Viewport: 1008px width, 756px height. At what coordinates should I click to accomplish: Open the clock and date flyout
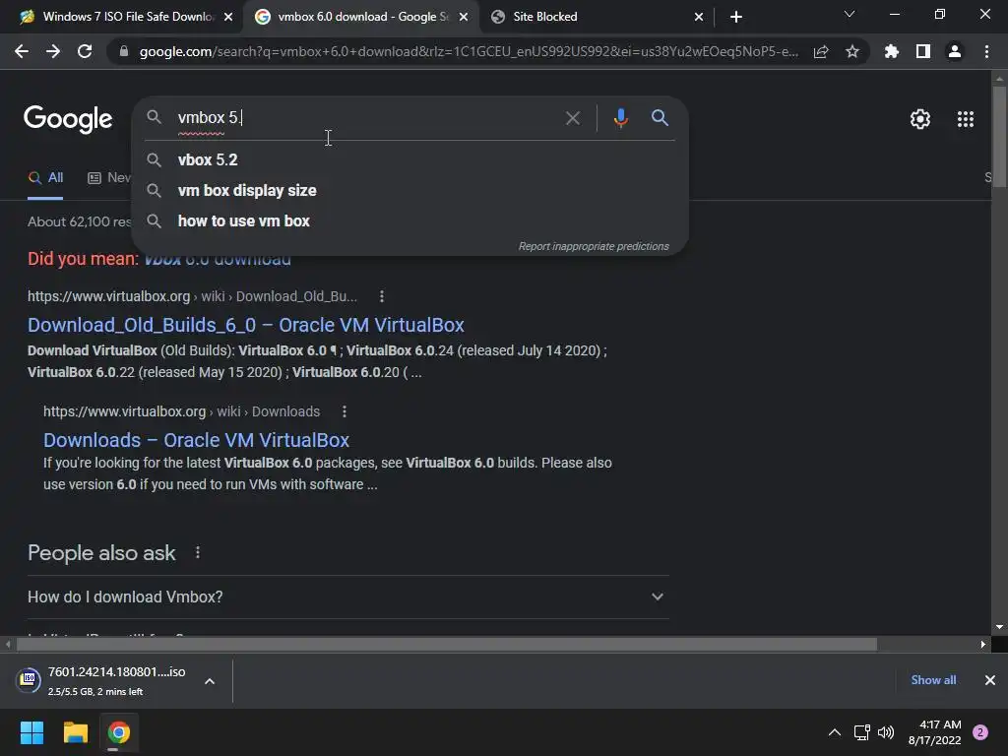(x=934, y=732)
